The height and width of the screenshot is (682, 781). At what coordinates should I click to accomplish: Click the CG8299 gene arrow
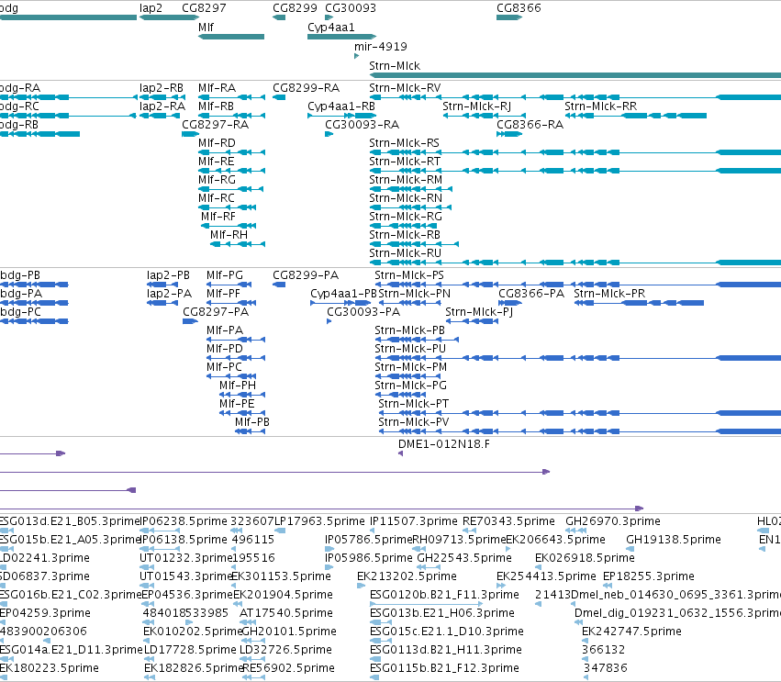pyautogui.click(x=279, y=17)
